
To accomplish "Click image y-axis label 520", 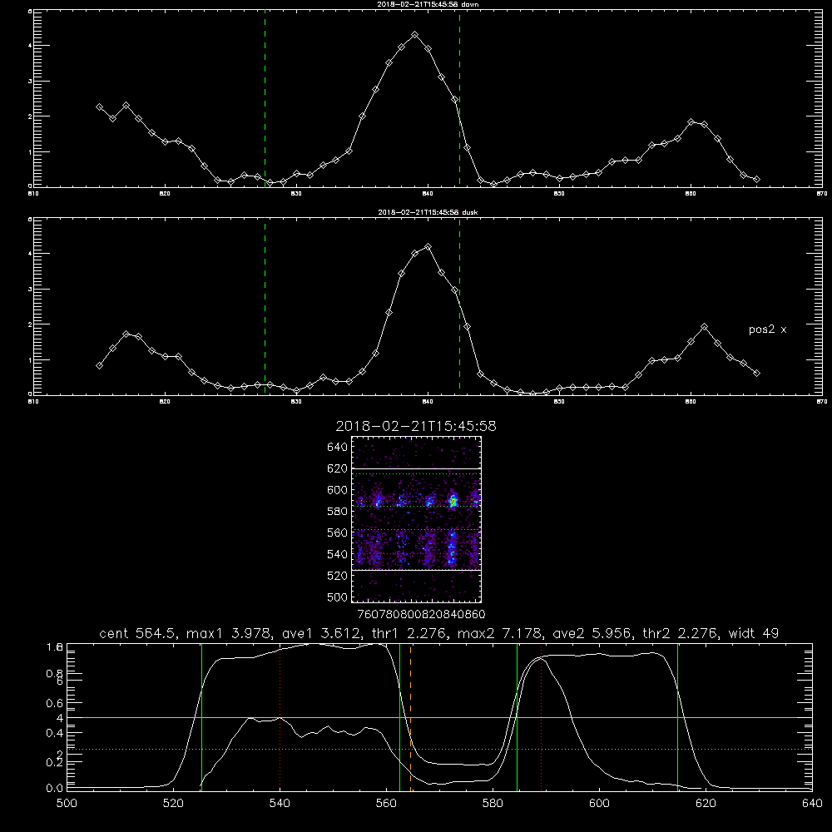I will [x=338, y=576].
